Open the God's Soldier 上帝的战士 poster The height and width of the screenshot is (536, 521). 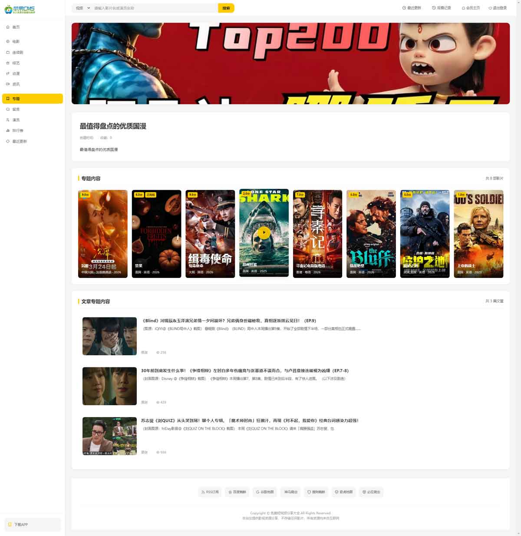click(x=478, y=234)
